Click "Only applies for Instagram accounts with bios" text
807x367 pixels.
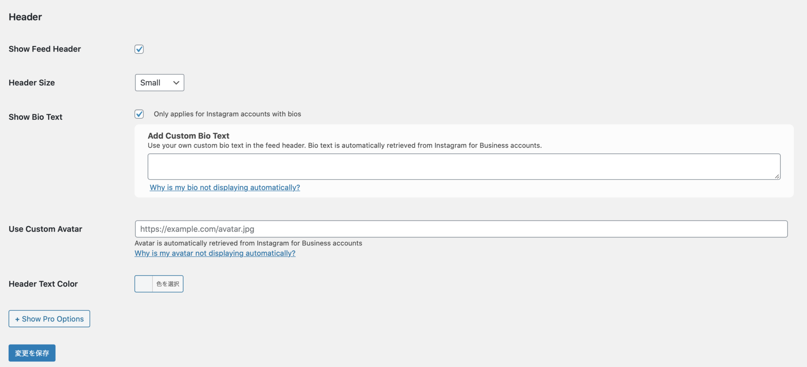click(227, 114)
